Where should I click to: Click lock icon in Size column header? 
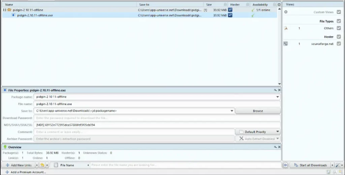click(x=225, y=4)
